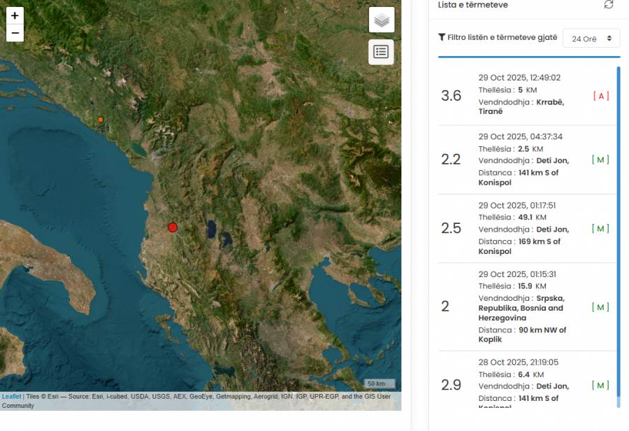Select the 2.5 magnitude earthquake at 01:17:51
This screenshot has width=629, height=431.
click(521, 228)
